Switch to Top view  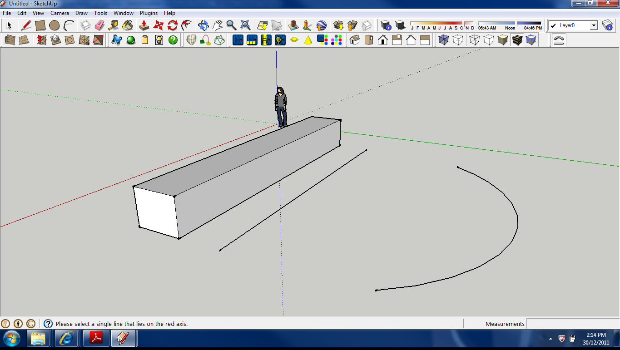pos(369,40)
